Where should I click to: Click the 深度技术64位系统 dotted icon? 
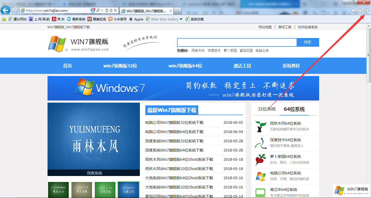click(x=261, y=143)
